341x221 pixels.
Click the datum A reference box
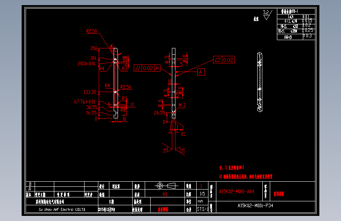click(x=201, y=72)
